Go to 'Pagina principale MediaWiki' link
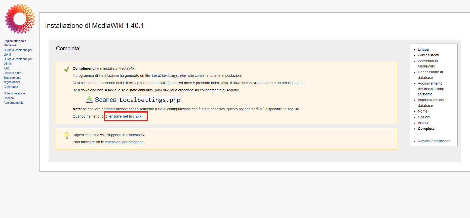This screenshot has width=470, height=218. tap(15, 43)
